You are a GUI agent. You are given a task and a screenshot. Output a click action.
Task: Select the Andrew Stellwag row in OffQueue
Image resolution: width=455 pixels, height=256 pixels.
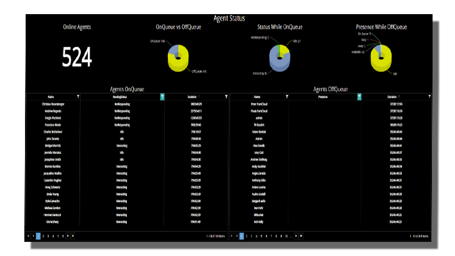[330, 160]
